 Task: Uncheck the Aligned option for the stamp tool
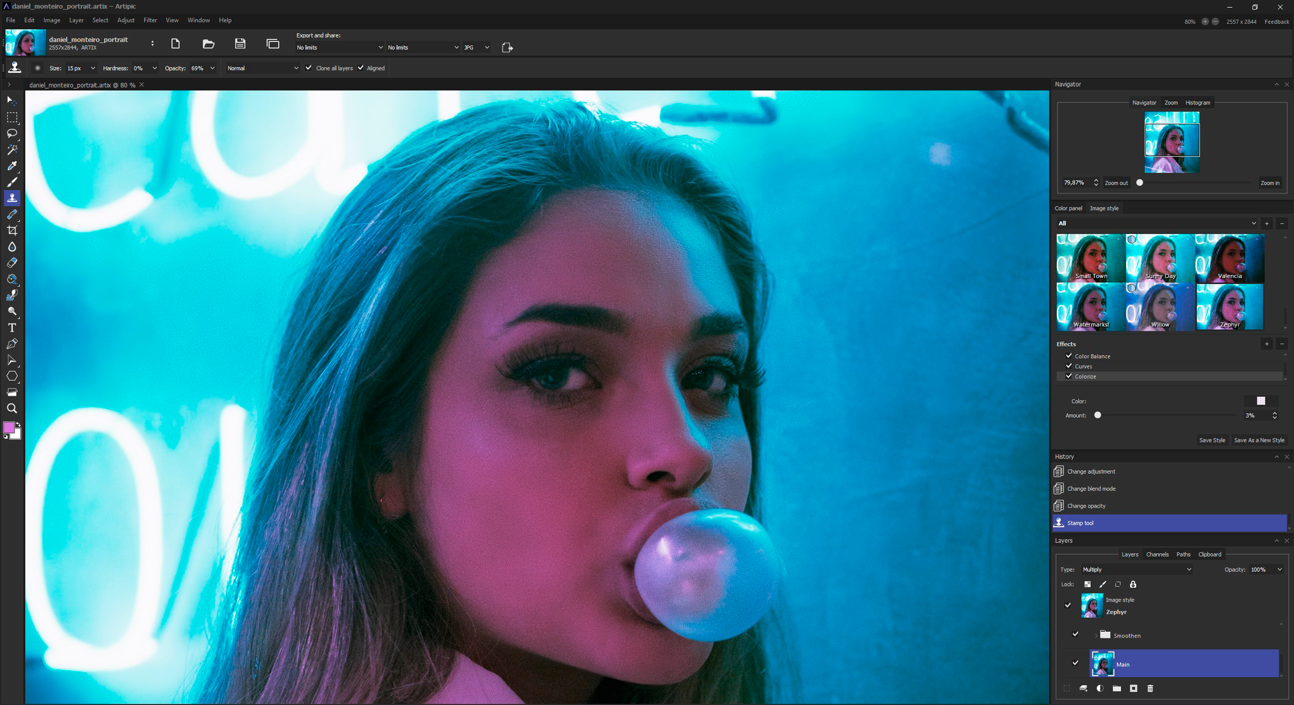tap(361, 68)
